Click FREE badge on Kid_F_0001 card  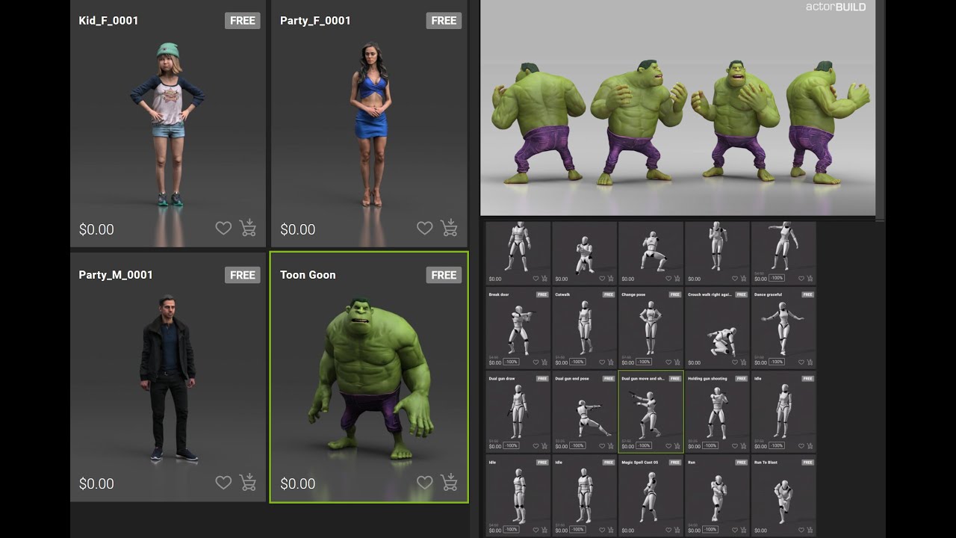(x=243, y=21)
